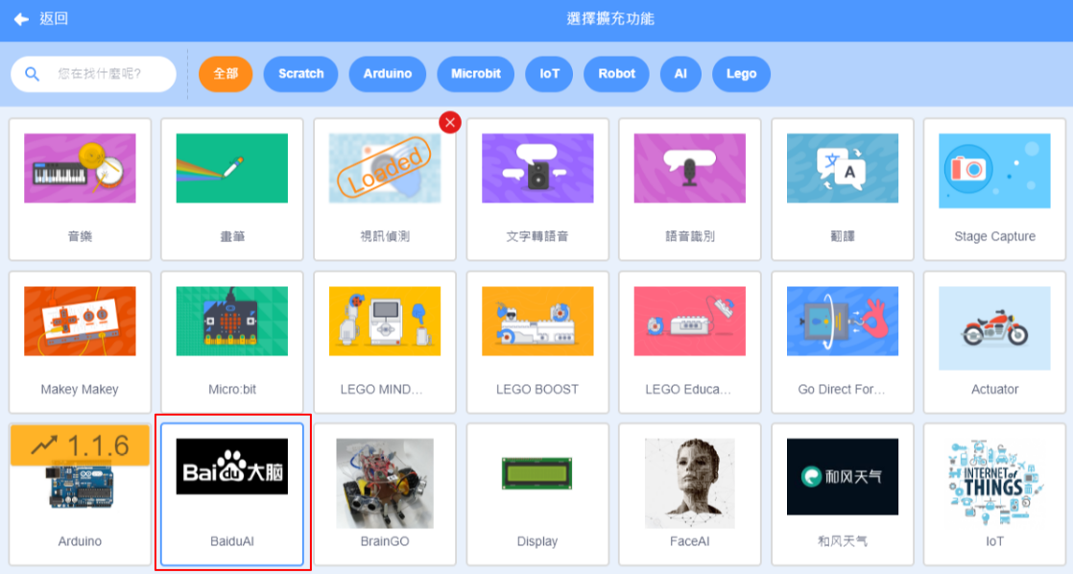
Task: Switch to Microbit filter
Action: 476,74
